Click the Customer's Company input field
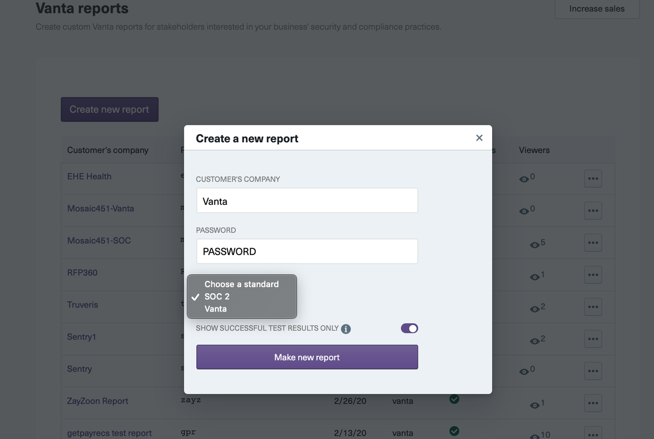 point(307,200)
